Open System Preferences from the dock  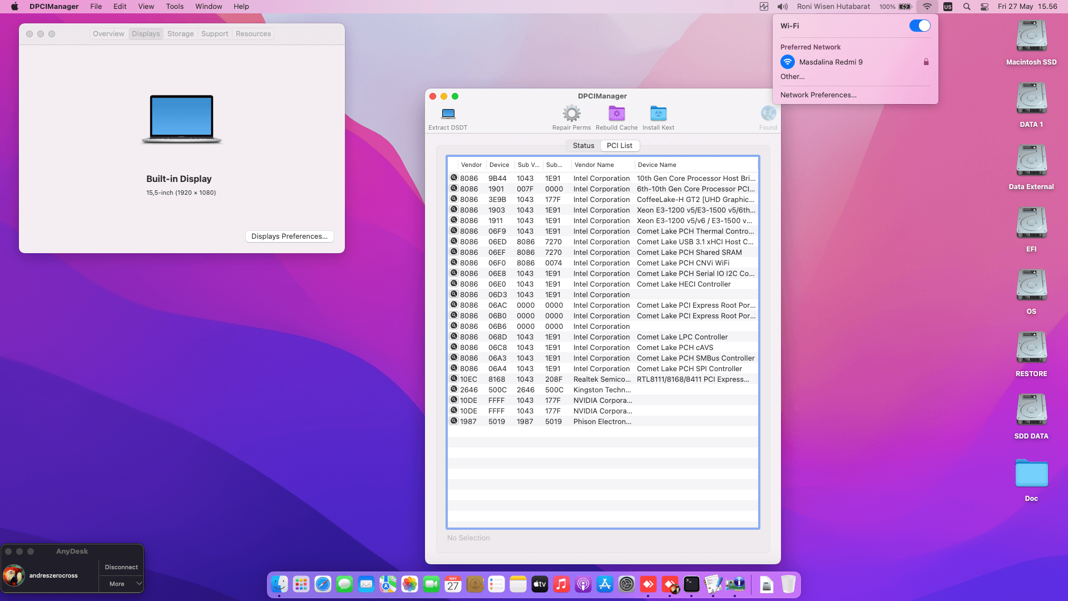pos(626,584)
